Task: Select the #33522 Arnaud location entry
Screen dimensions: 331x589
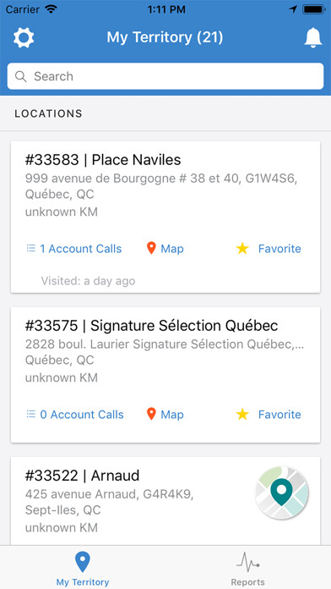Action: tap(165, 501)
